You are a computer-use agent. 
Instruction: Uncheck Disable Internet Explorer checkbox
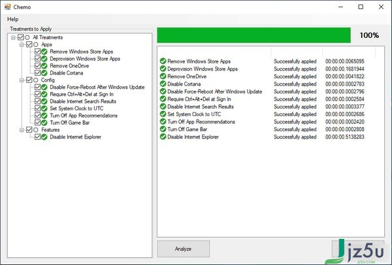point(37,137)
